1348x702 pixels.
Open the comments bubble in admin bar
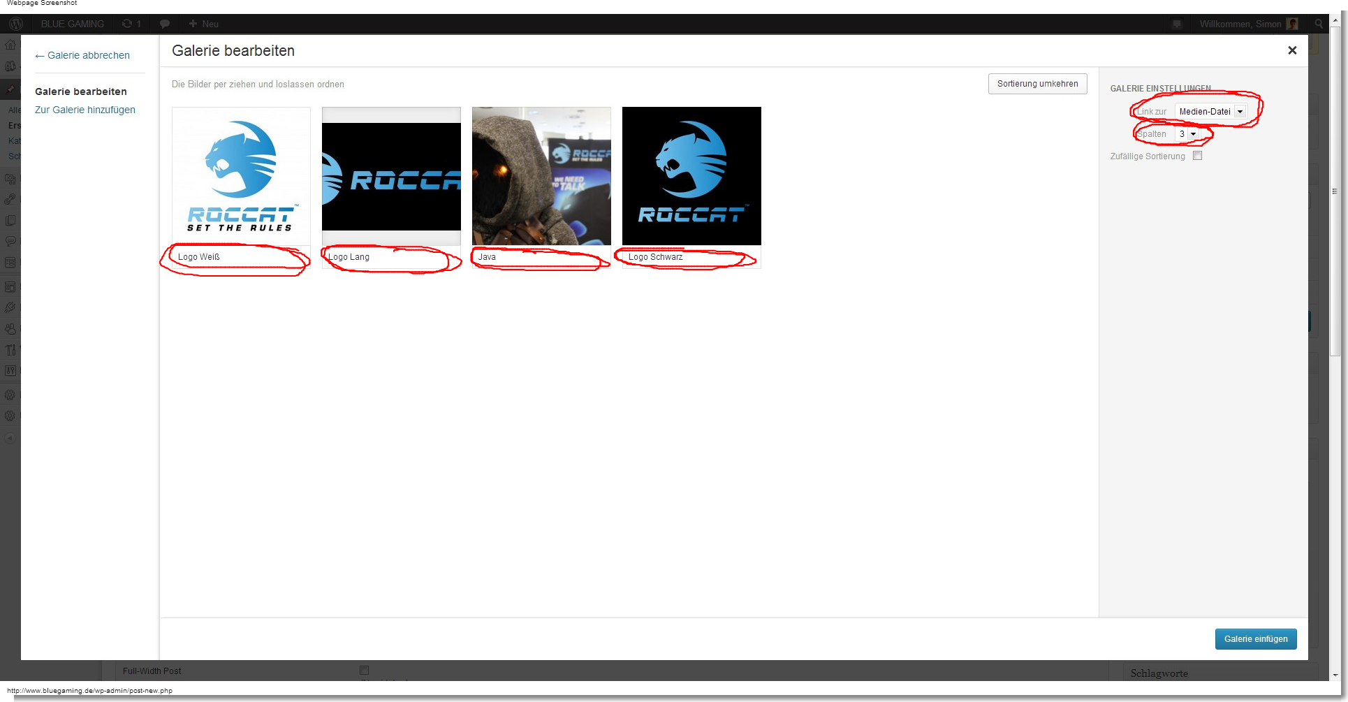pyautogui.click(x=165, y=24)
